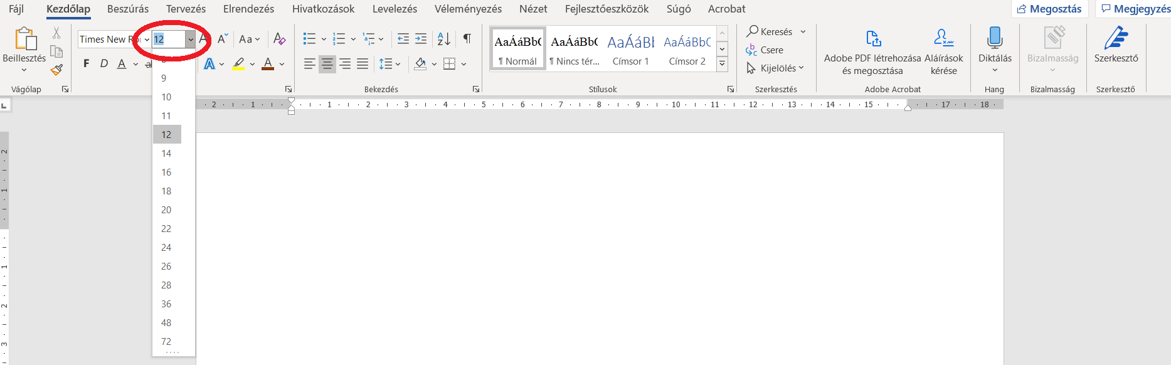The height and width of the screenshot is (365, 1171).
Task: Click the Sort A-Z icon
Action: [443, 39]
